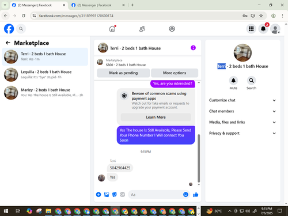Open Task View on the taskbar
288x216 pixels.
[x=18, y=211]
